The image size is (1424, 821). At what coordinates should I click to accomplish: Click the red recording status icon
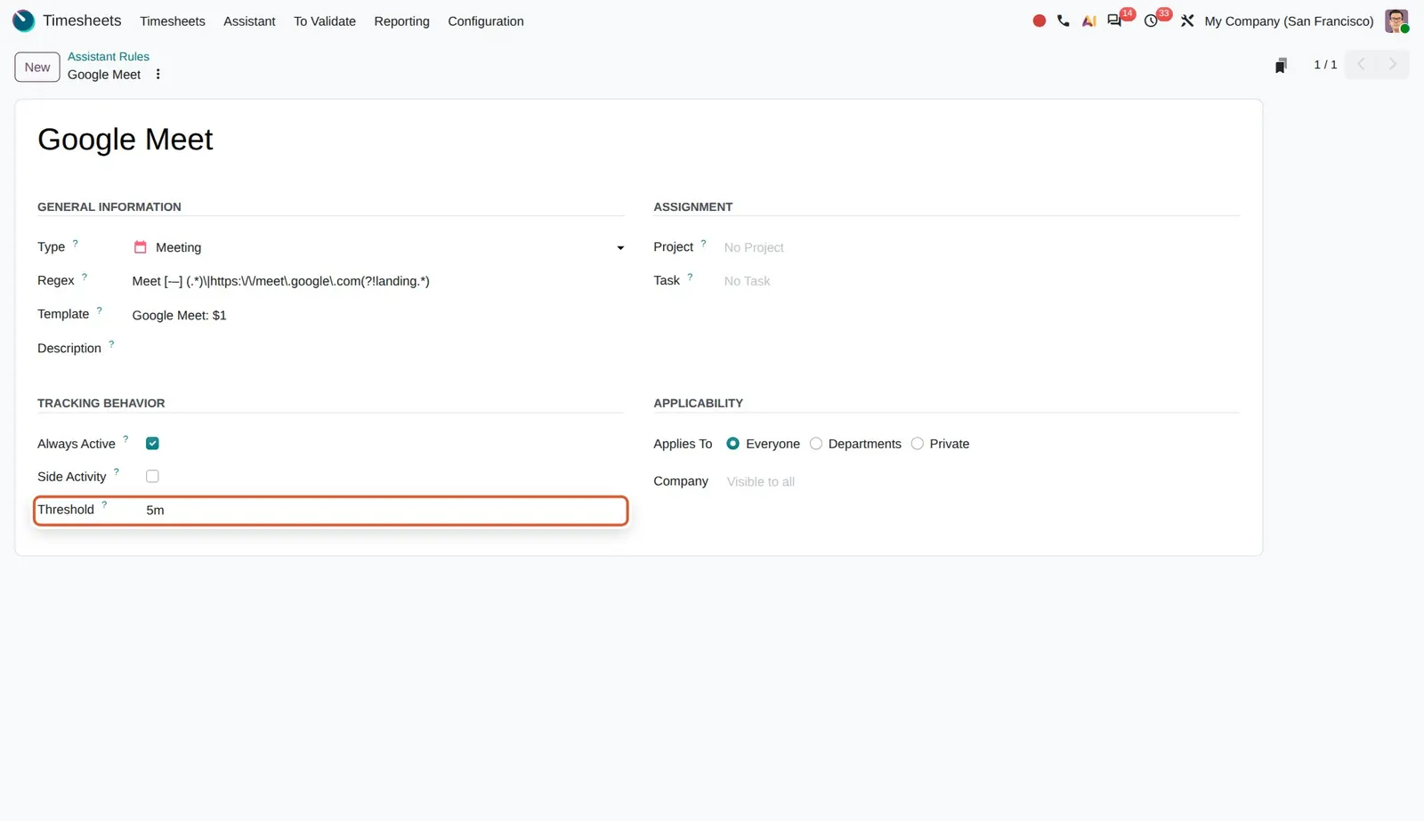tap(1039, 20)
